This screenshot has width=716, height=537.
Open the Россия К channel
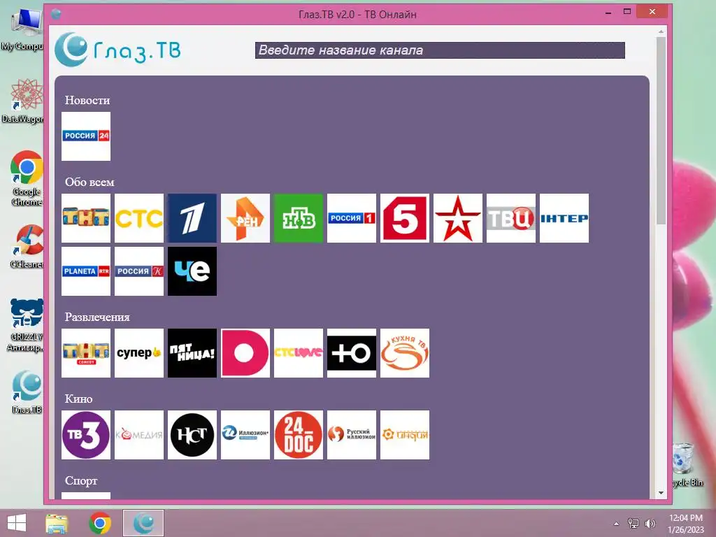139,271
